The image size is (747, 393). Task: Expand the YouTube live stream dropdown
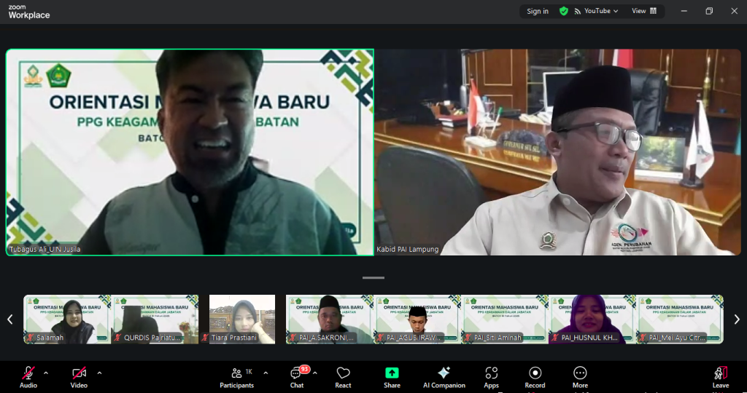pos(597,11)
